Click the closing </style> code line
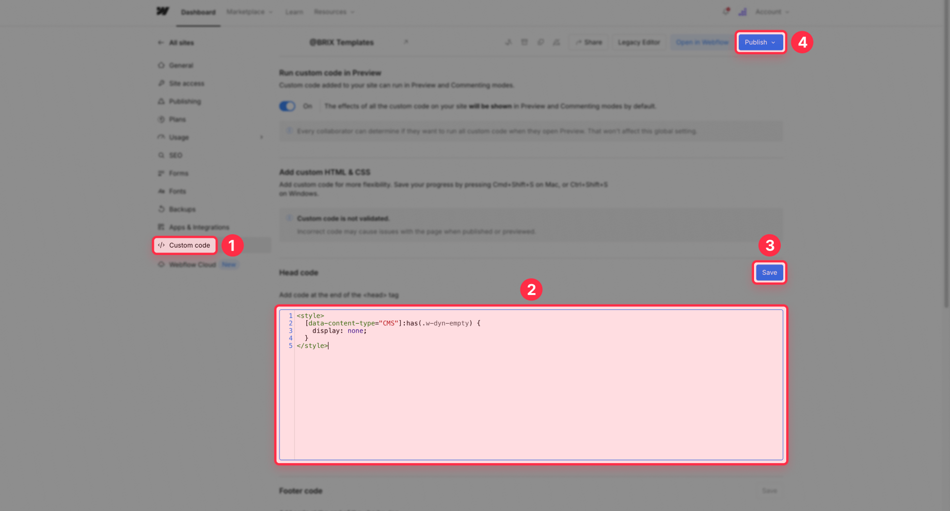This screenshot has height=511, width=950. click(x=312, y=345)
